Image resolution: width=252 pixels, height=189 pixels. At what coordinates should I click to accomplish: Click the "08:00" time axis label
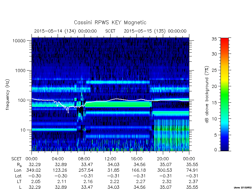tap(84, 159)
